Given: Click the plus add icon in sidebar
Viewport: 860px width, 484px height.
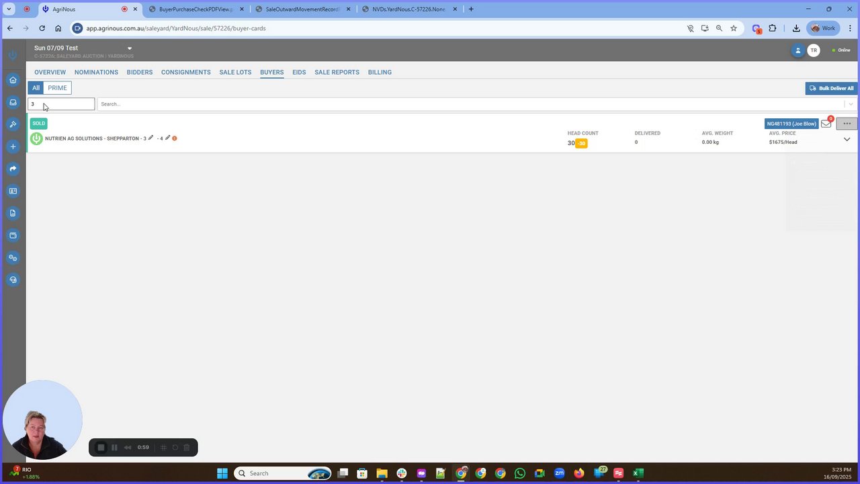Looking at the screenshot, I should (x=13, y=147).
